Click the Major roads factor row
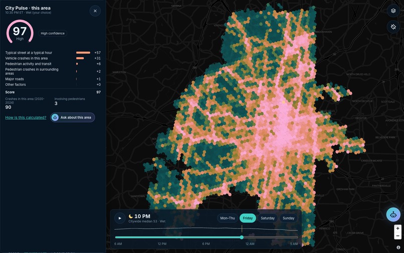 (53, 79)
